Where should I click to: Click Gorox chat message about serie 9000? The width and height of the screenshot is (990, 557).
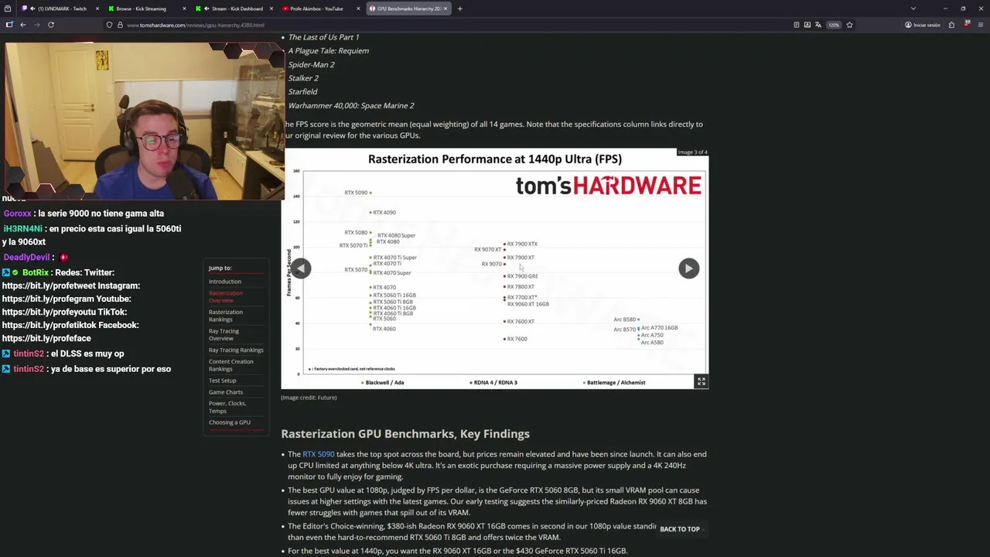point(84,214)
